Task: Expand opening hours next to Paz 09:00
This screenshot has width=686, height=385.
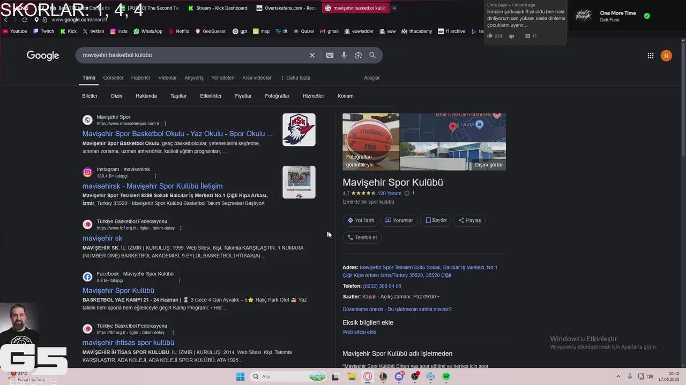Action: point(438,297)
